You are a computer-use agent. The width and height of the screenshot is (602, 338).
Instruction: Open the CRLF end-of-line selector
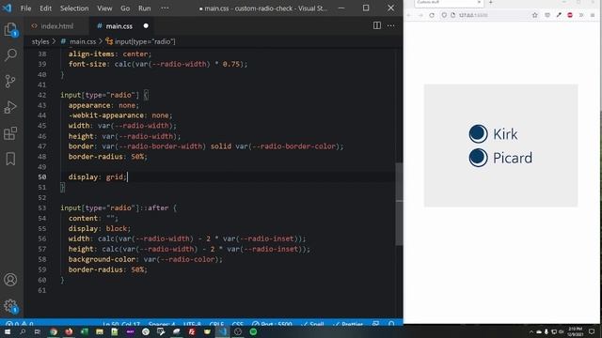tap(216, 324)
